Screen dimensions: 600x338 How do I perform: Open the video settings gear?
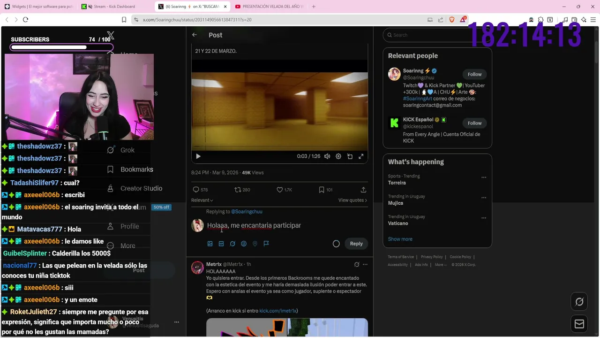(x=338, y=156)
